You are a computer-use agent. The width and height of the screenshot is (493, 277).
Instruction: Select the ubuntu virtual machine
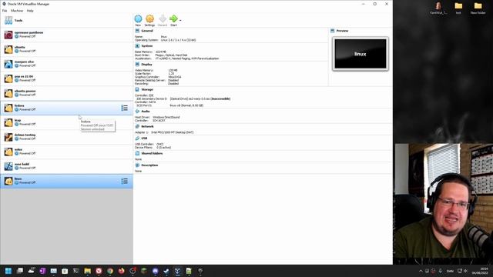click(x=67, y=49)
